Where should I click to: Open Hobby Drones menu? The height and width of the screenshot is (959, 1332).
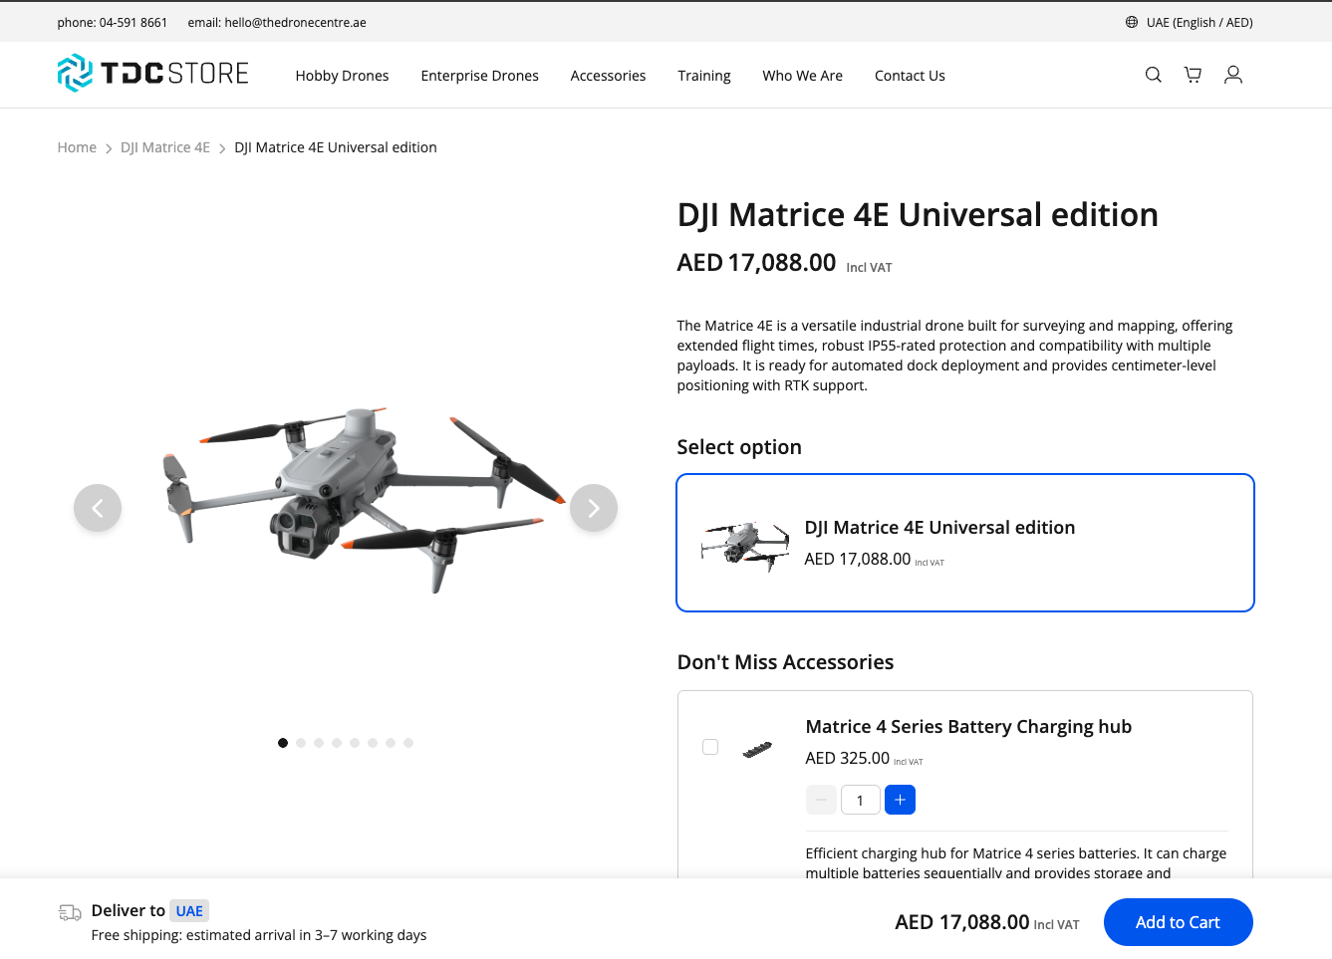coord(342,76)
